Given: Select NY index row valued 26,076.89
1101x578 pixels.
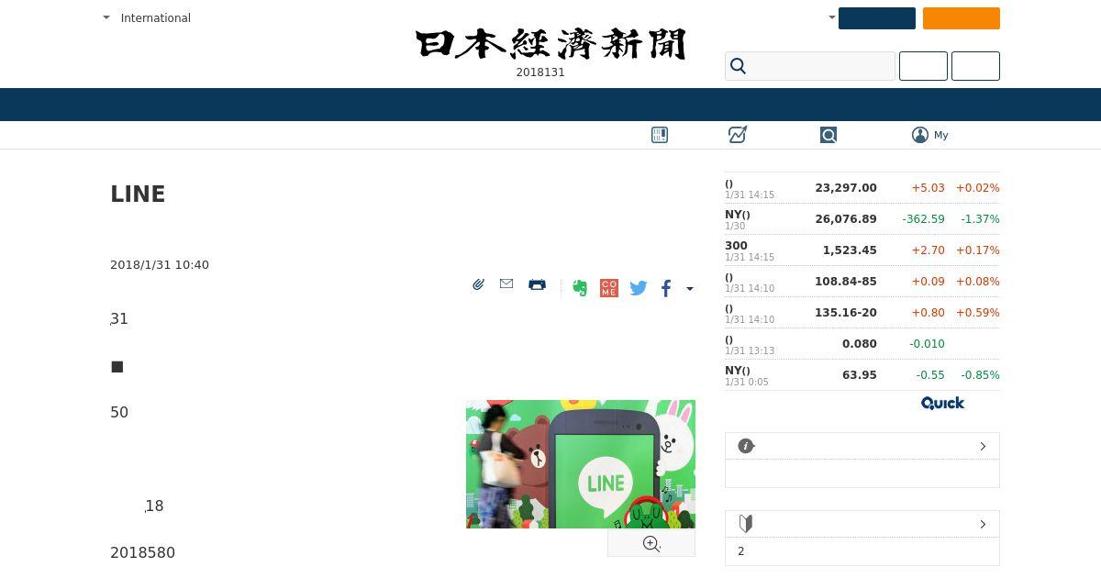Looking at the screenshot, I should (862, 219).
